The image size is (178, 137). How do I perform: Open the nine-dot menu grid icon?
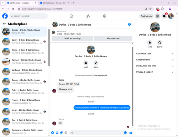coord(157,16)
